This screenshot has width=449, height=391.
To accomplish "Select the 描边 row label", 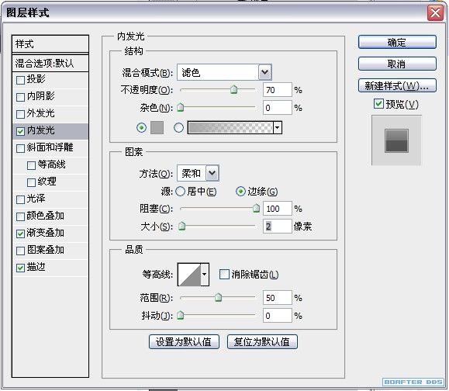I will pos(36,267).
